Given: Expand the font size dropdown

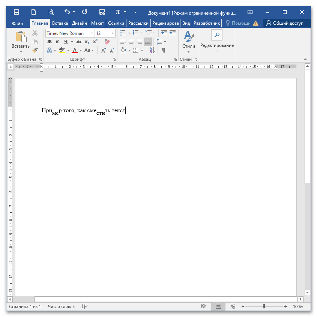Looking at the screenshot, I should click(x=113, y=33).
